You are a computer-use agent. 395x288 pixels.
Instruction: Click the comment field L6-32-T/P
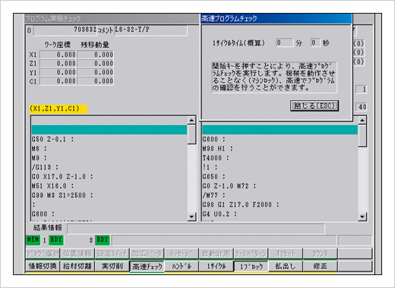tap(150, 30)
